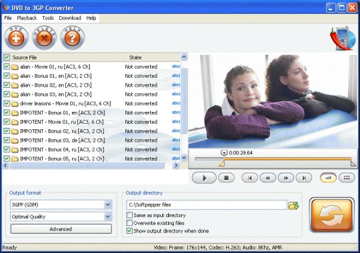Click the Ready status bar text
The width and height of the screenshot is (360, 253).
9,248
